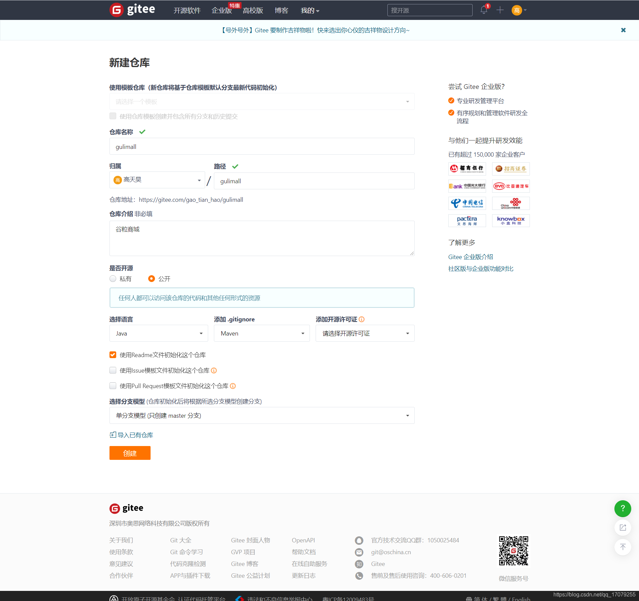Click the footer Gitee logo
The image size is (639, 601).
pyautogui.click(x=126, y=508)
